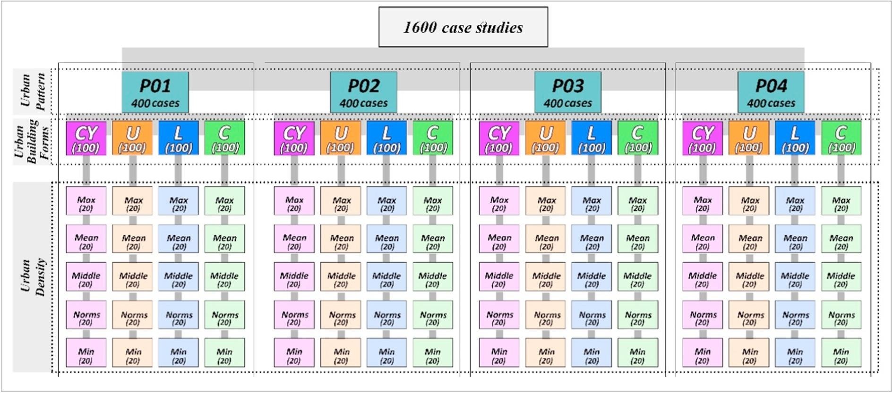Click Middle (20) under P04 U column
Viewport: 893px width, 393px height.
coord(748,277)
